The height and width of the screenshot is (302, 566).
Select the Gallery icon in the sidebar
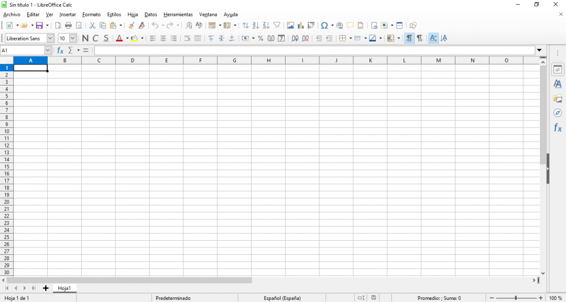[558, 98]
